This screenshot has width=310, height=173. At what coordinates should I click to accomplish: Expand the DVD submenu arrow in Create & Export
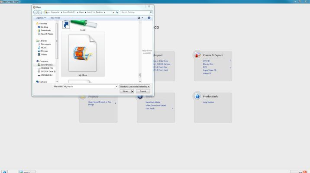coord(230,67)
